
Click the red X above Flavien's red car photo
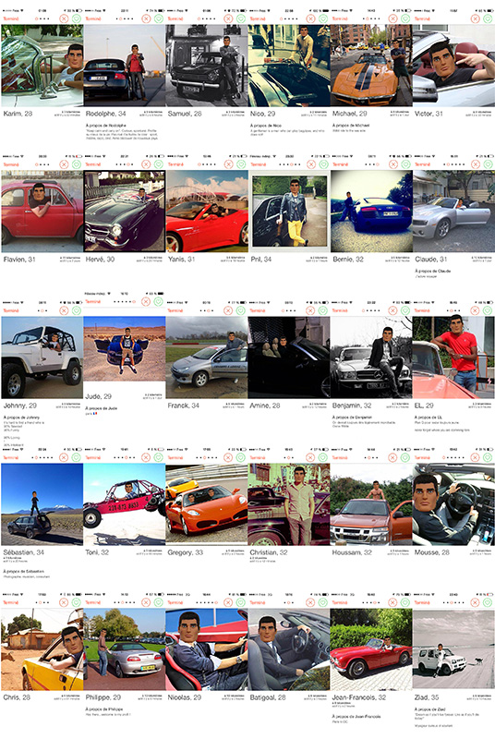[64, 164]
